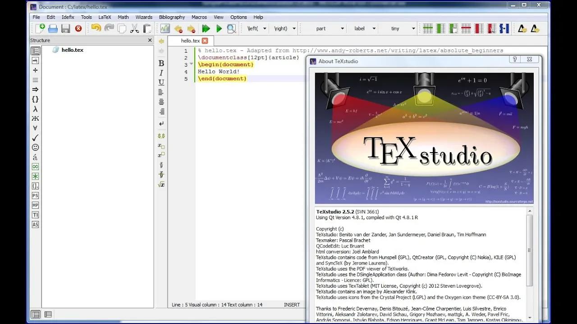Select the hello.tex editor tab

click(x=190, y=40)
